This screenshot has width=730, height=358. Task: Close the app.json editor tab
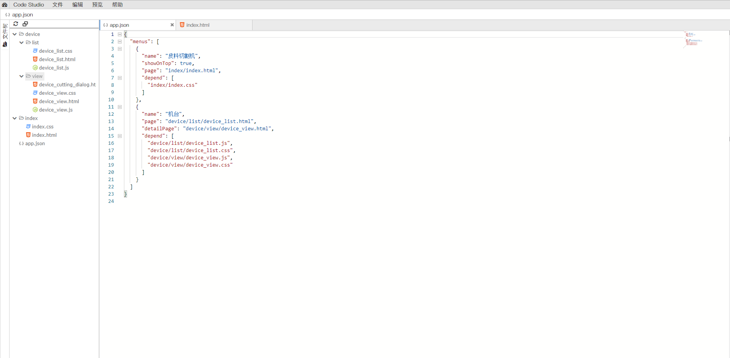(172, 25)
